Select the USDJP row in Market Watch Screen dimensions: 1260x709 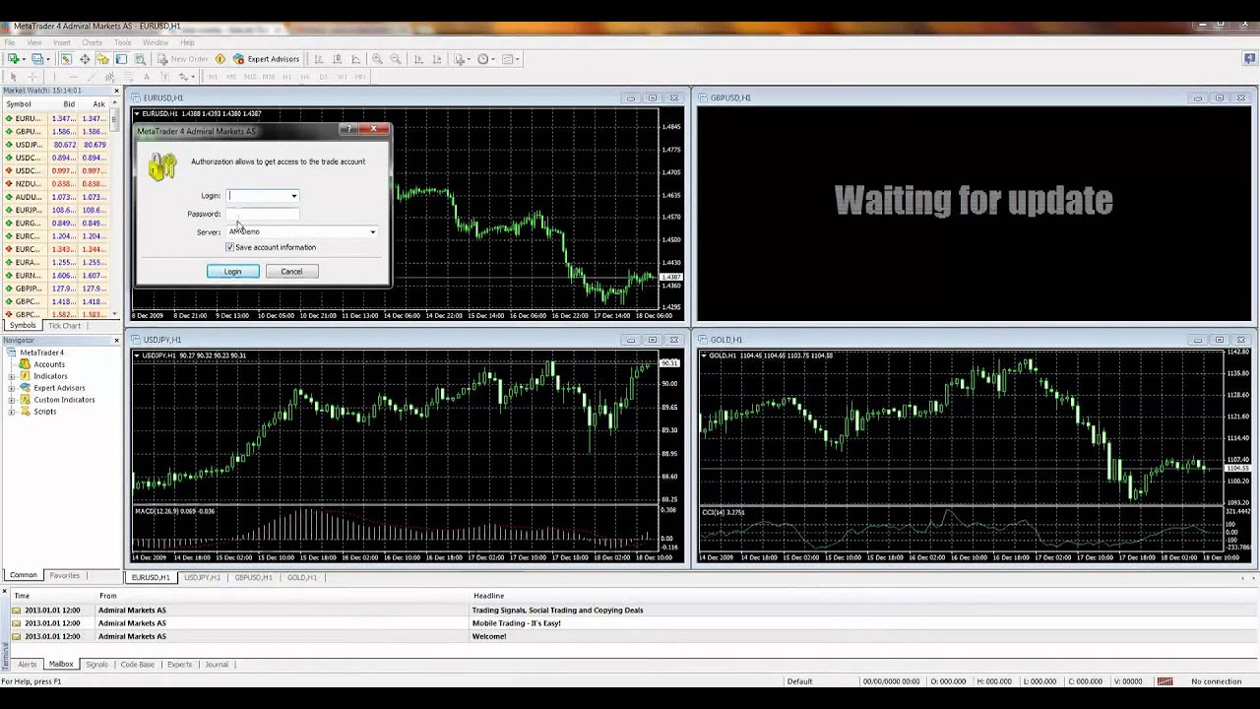tap(57, 145)
